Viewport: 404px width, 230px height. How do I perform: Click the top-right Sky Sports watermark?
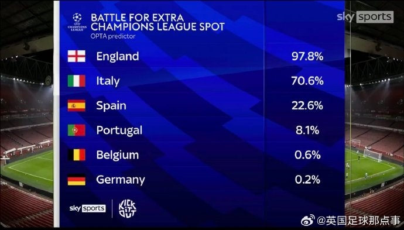pyautogui.click(x=365, y=17)
